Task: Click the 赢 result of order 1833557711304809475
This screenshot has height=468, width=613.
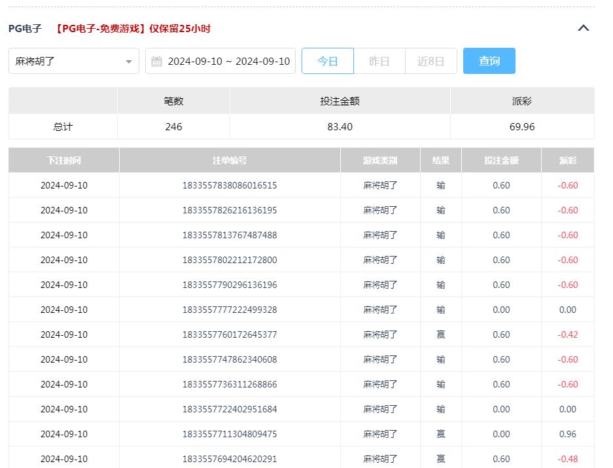Action: tap(441, 434)
